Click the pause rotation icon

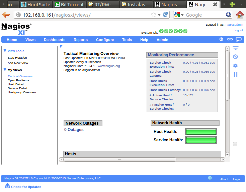(x=235, y=75)
